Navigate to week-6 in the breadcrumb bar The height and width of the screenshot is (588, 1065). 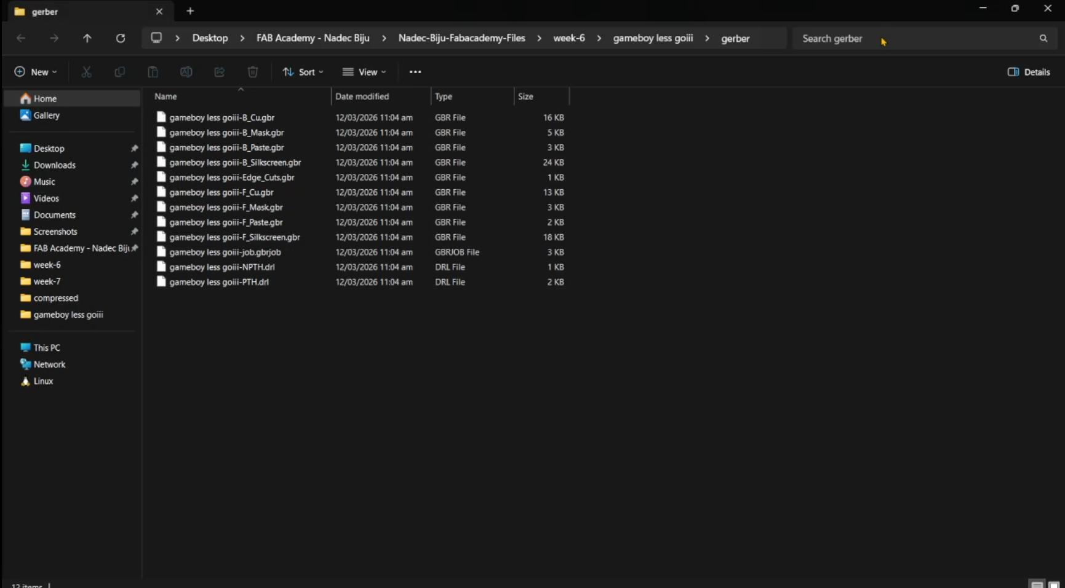point(568,37)
